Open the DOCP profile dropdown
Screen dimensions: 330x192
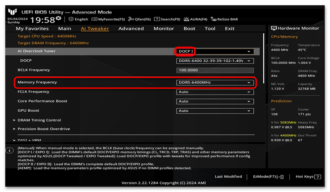click(x=215, y=61)
